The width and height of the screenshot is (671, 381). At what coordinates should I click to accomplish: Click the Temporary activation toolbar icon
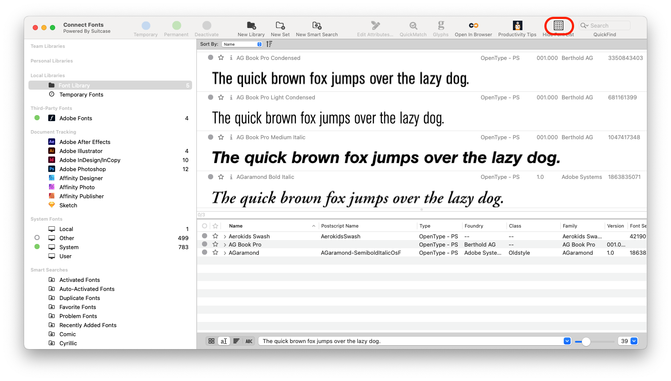coord(146,26)
